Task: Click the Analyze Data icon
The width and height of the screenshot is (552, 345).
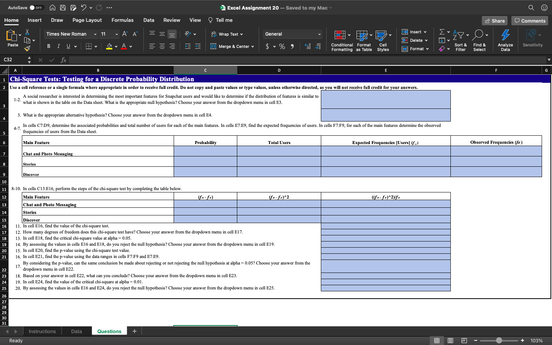Action: click(x=506, y=35)
